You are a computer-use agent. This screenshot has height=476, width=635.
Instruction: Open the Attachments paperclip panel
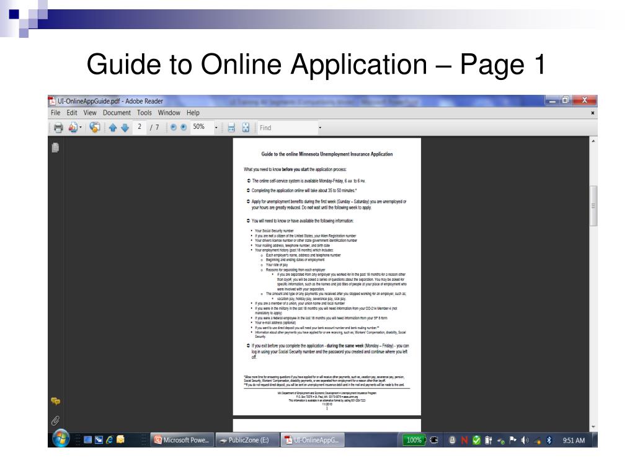tap(55, 421)
